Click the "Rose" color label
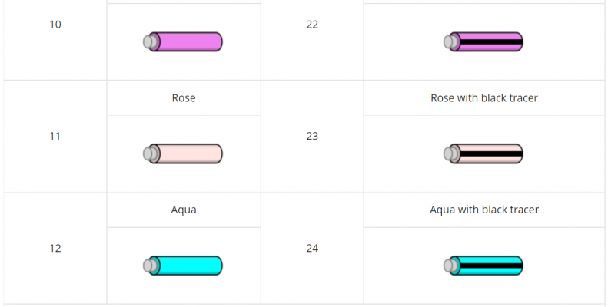608x307 pixels. (x=184, y=98)
